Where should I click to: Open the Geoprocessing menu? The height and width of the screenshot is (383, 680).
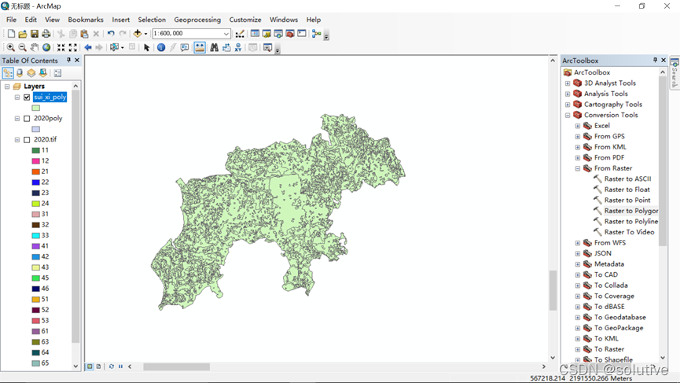pos(197,20)
